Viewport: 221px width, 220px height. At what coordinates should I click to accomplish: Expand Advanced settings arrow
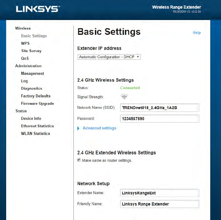pyautogui.click(x=78, y=128)
